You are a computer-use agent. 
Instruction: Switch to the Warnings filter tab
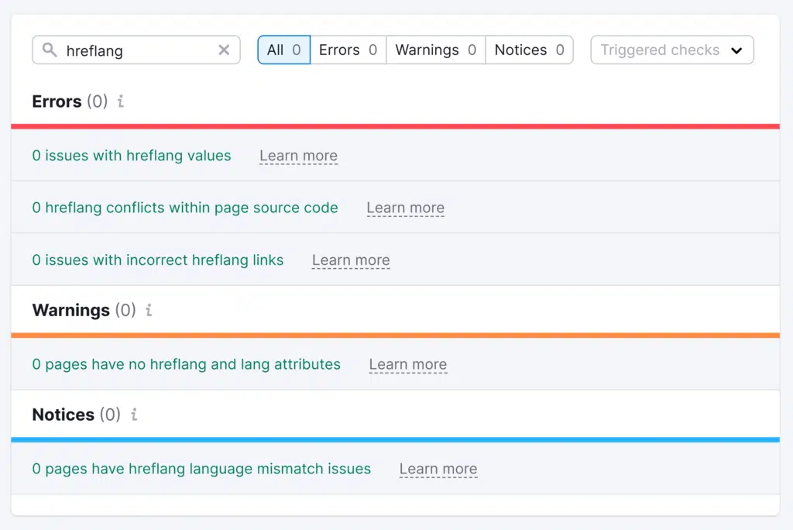[x=435, y=50]
